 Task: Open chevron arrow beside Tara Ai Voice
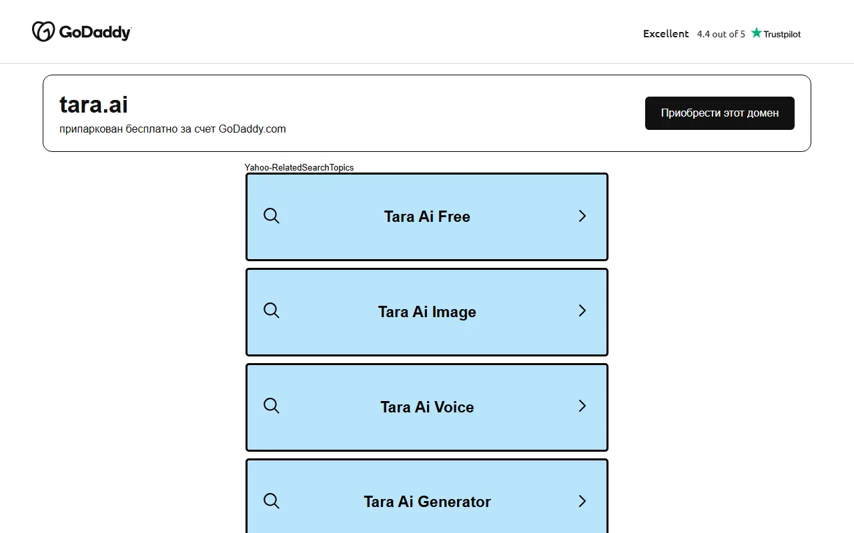point(582,406)
